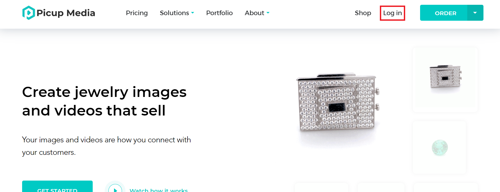Click the Log in link
This screenshot has width=500, height=192.
[392, 13]
